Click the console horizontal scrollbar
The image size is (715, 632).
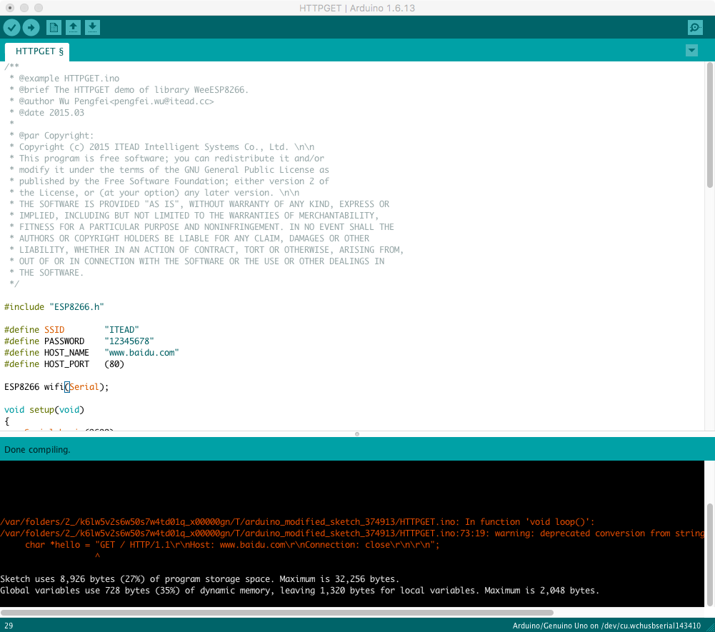pos(277,612)
